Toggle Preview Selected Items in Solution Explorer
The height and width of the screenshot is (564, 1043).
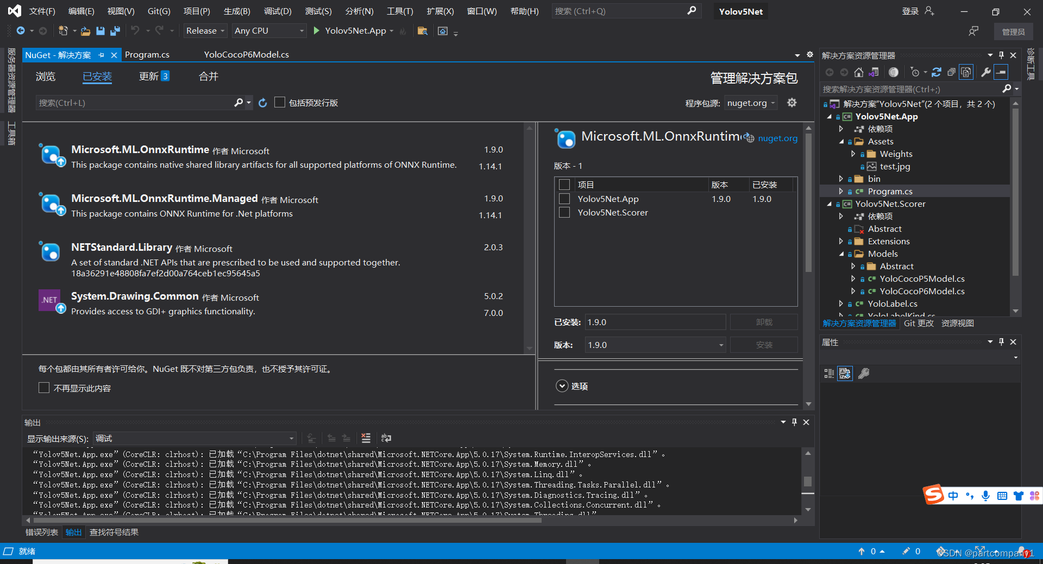pyautogui.click(x=1001, y=72)
